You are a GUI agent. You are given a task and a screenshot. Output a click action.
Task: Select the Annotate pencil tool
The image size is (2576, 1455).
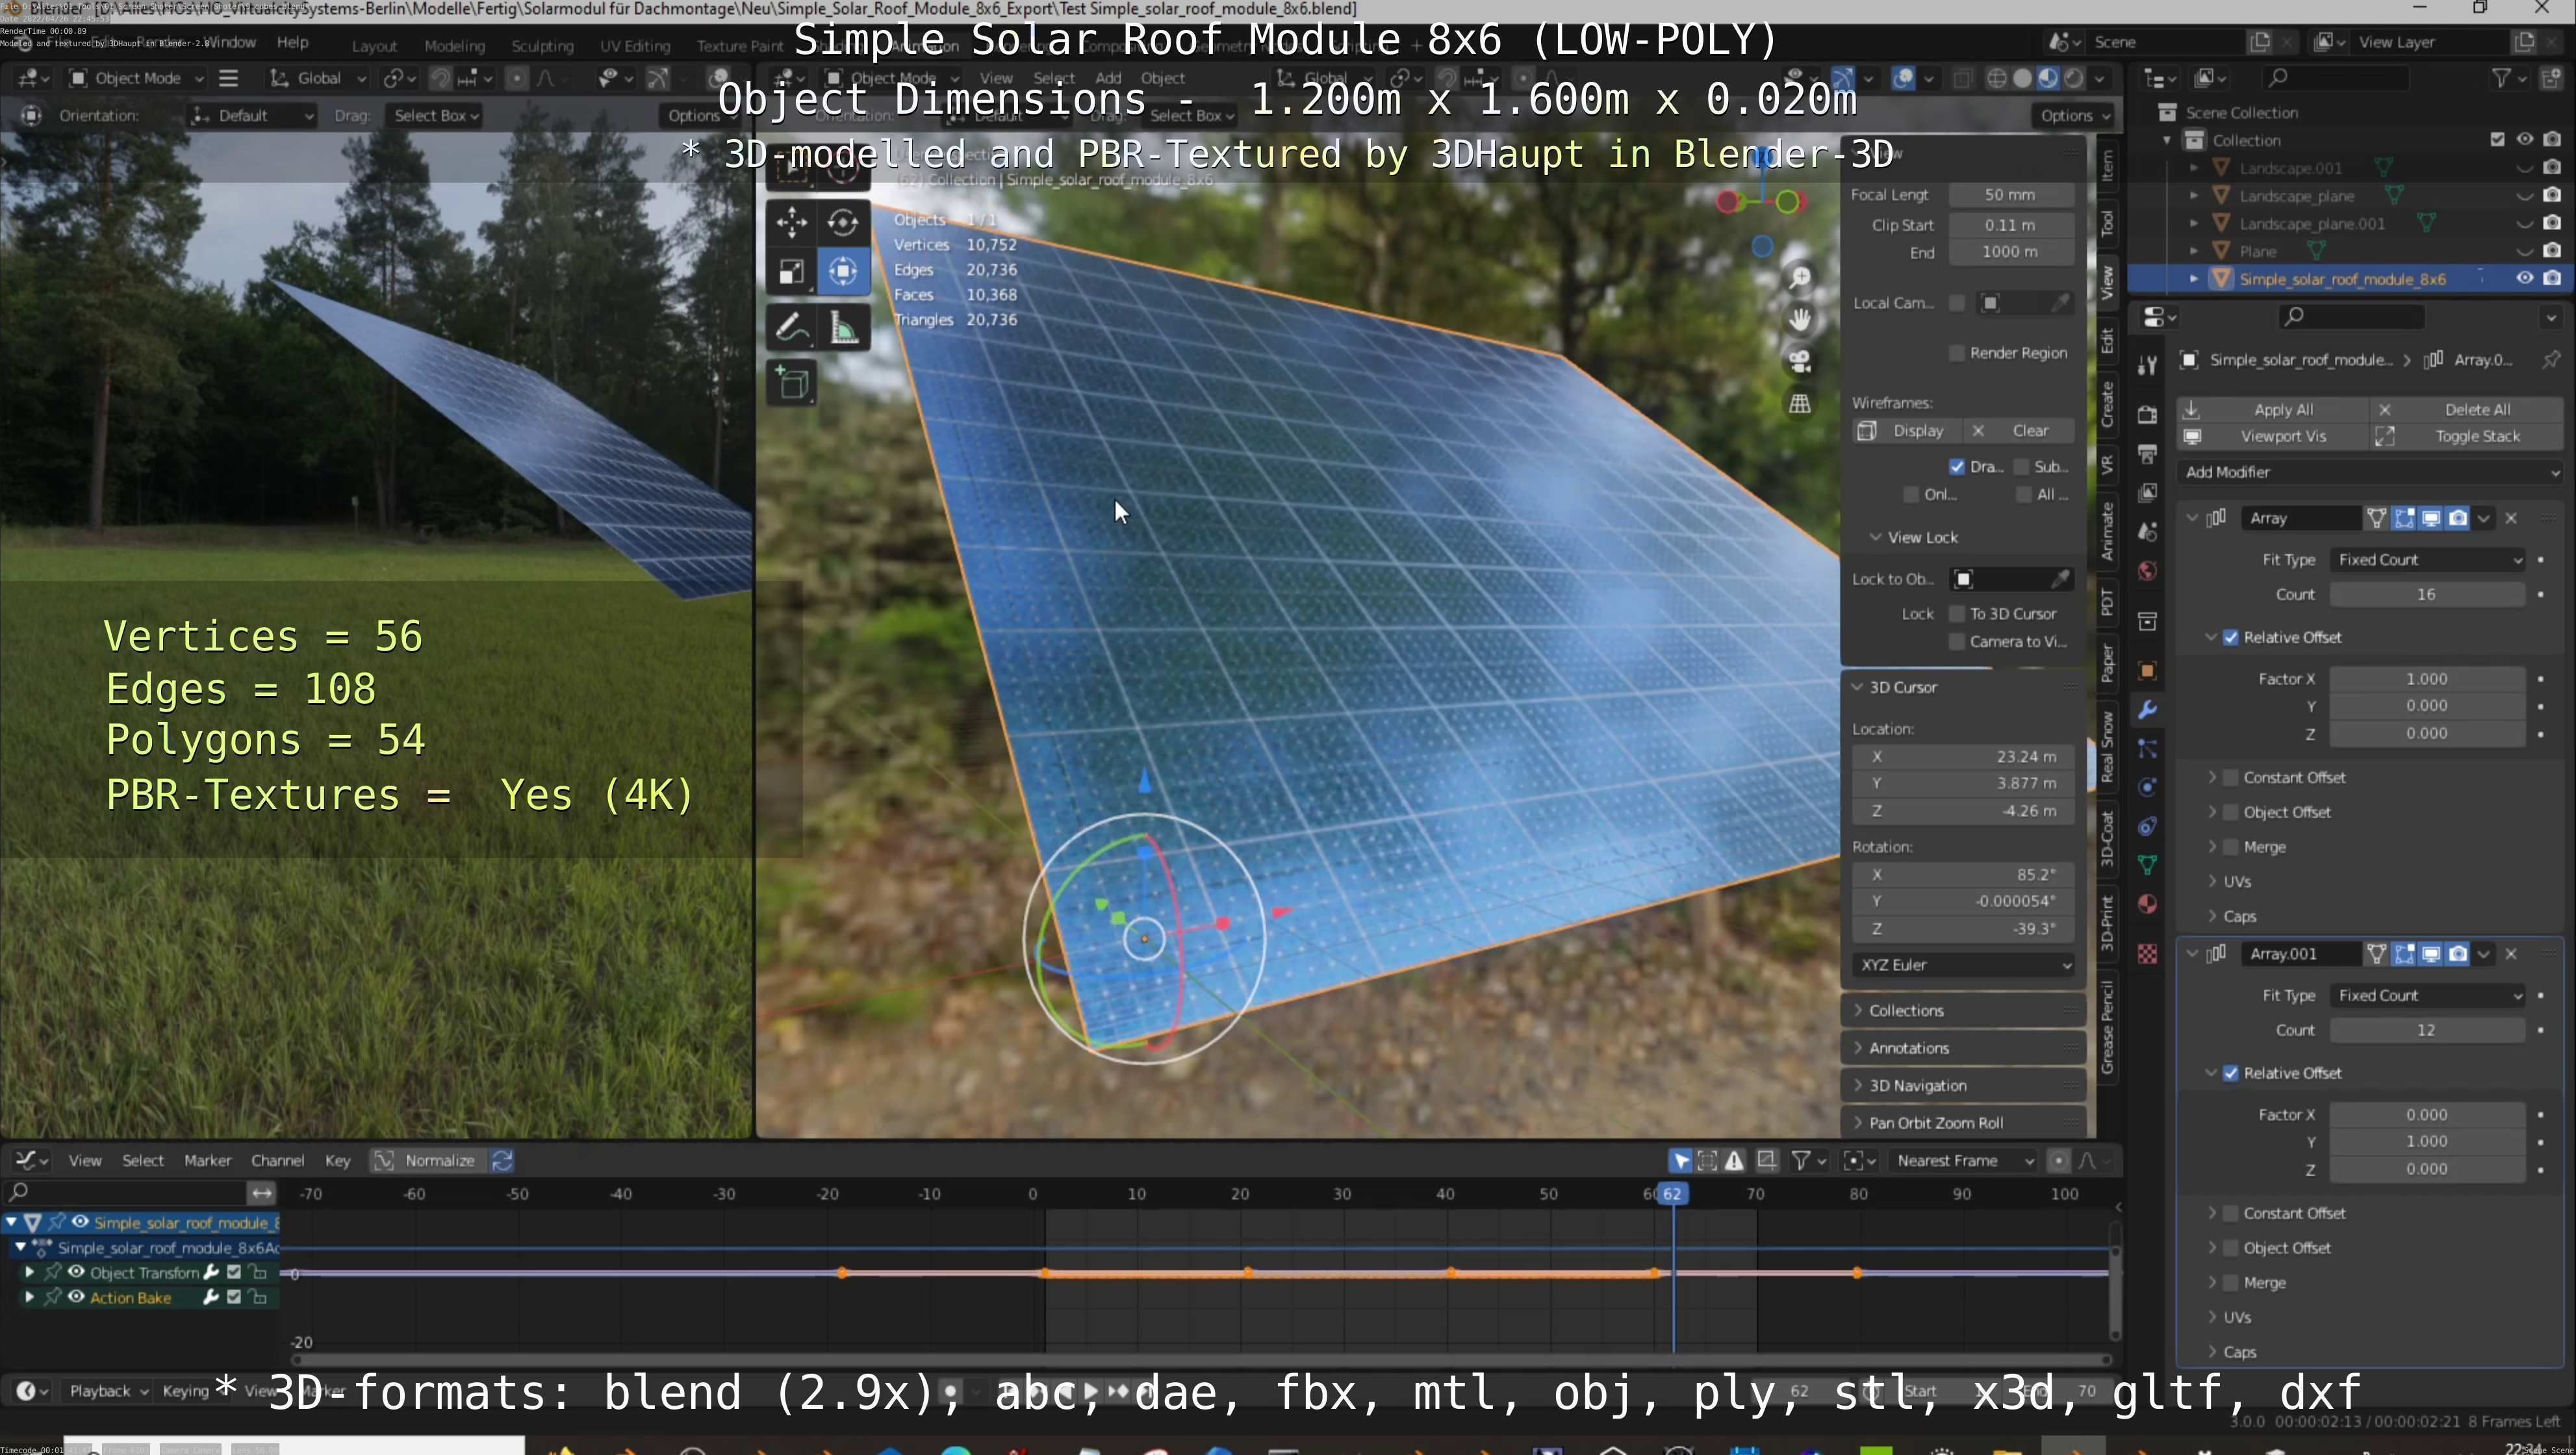(x=791, y=327)
